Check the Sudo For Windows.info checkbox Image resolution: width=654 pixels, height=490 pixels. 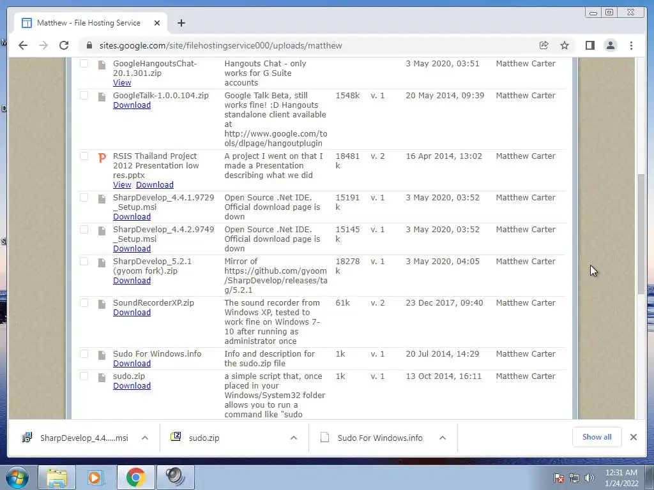pyautogui.click(x=84, y=353)
